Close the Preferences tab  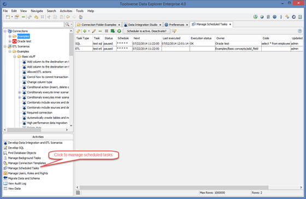(187, 25)
